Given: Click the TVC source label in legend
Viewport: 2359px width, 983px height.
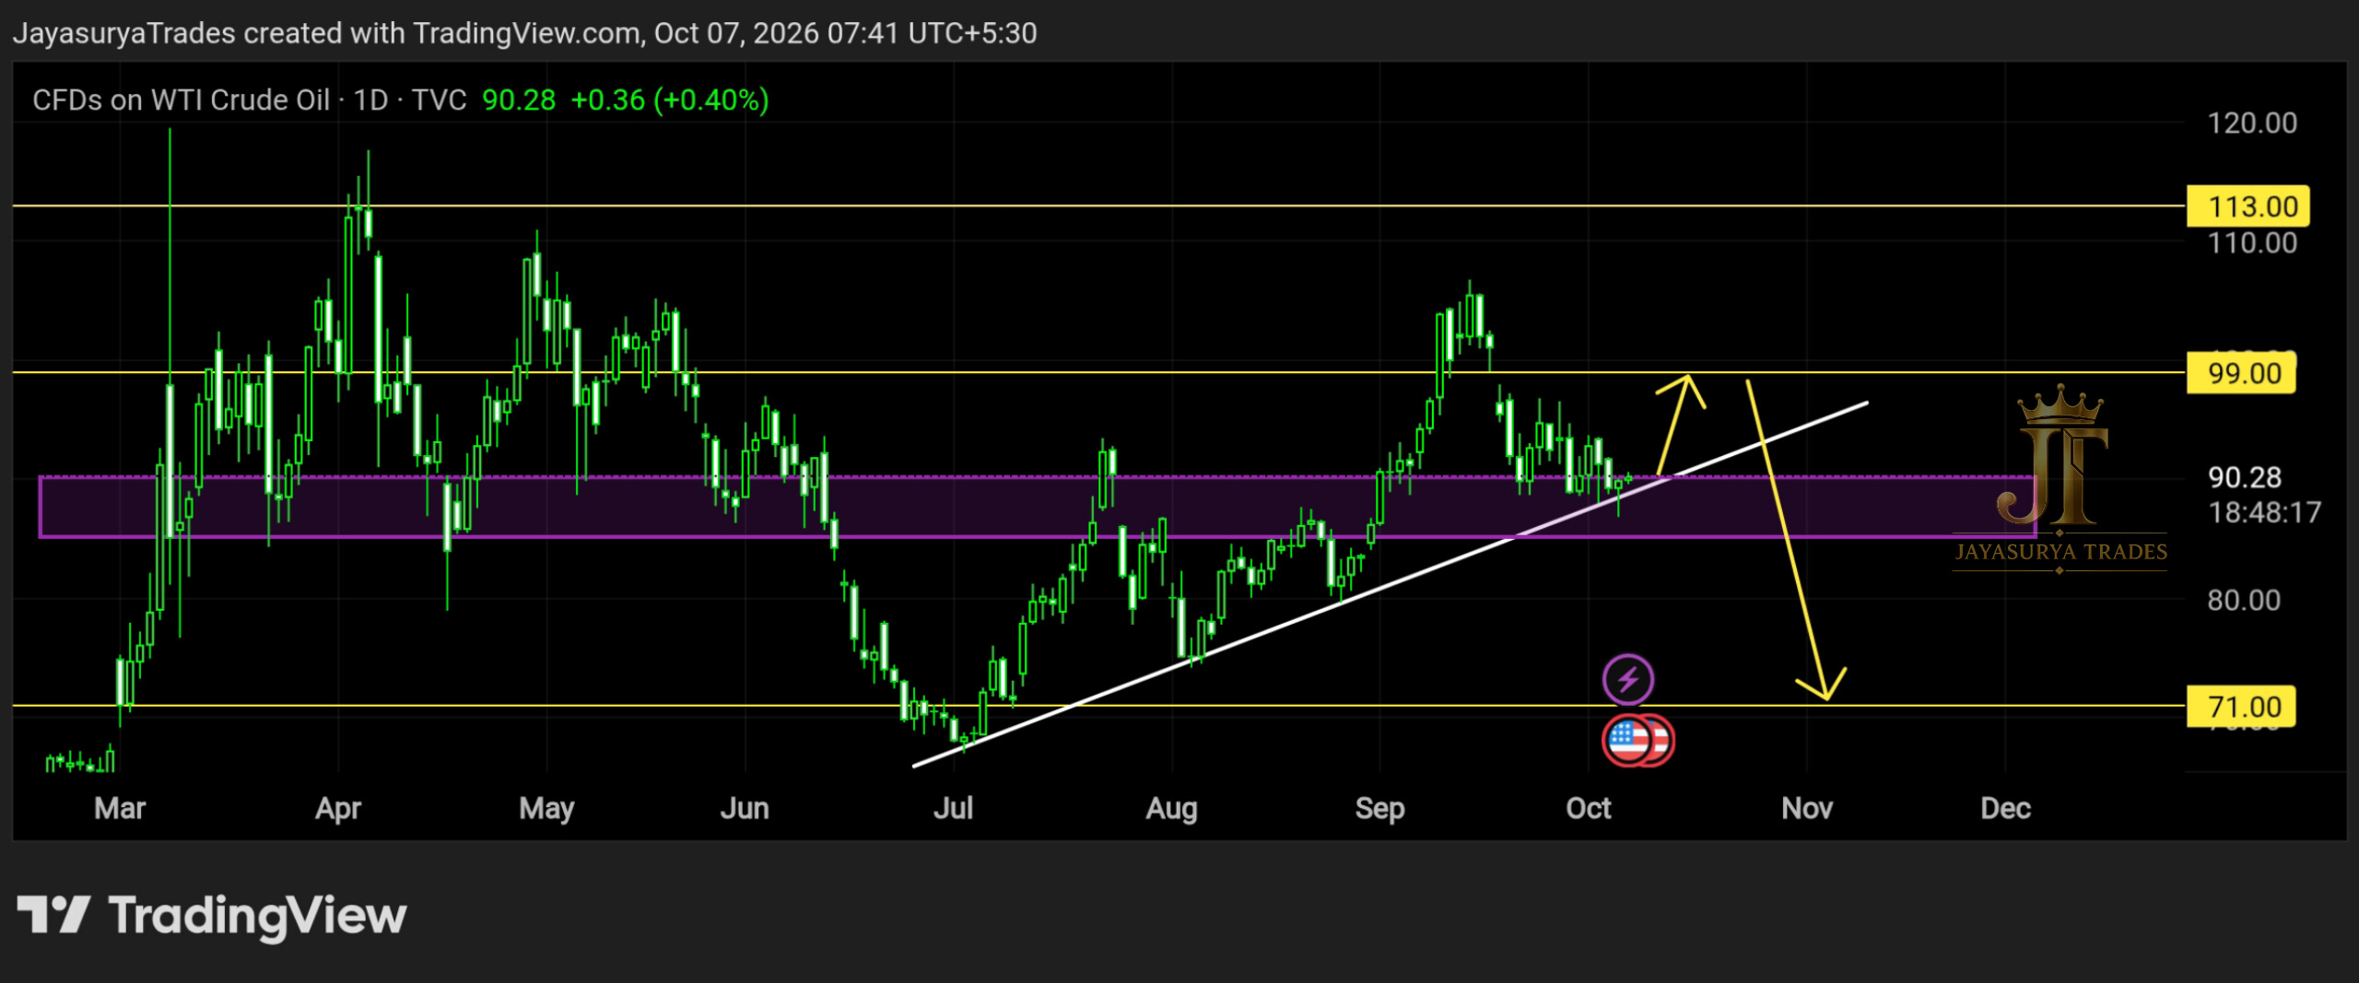Looking at the screenshot, I should [x=439, y=99].
